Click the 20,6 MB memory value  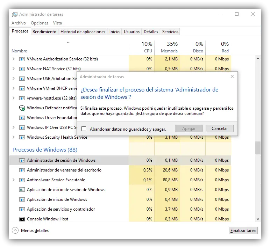coord(170,170)
